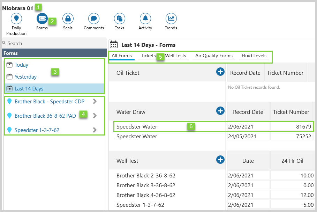Add a new Water Draw record

[220, 111]
